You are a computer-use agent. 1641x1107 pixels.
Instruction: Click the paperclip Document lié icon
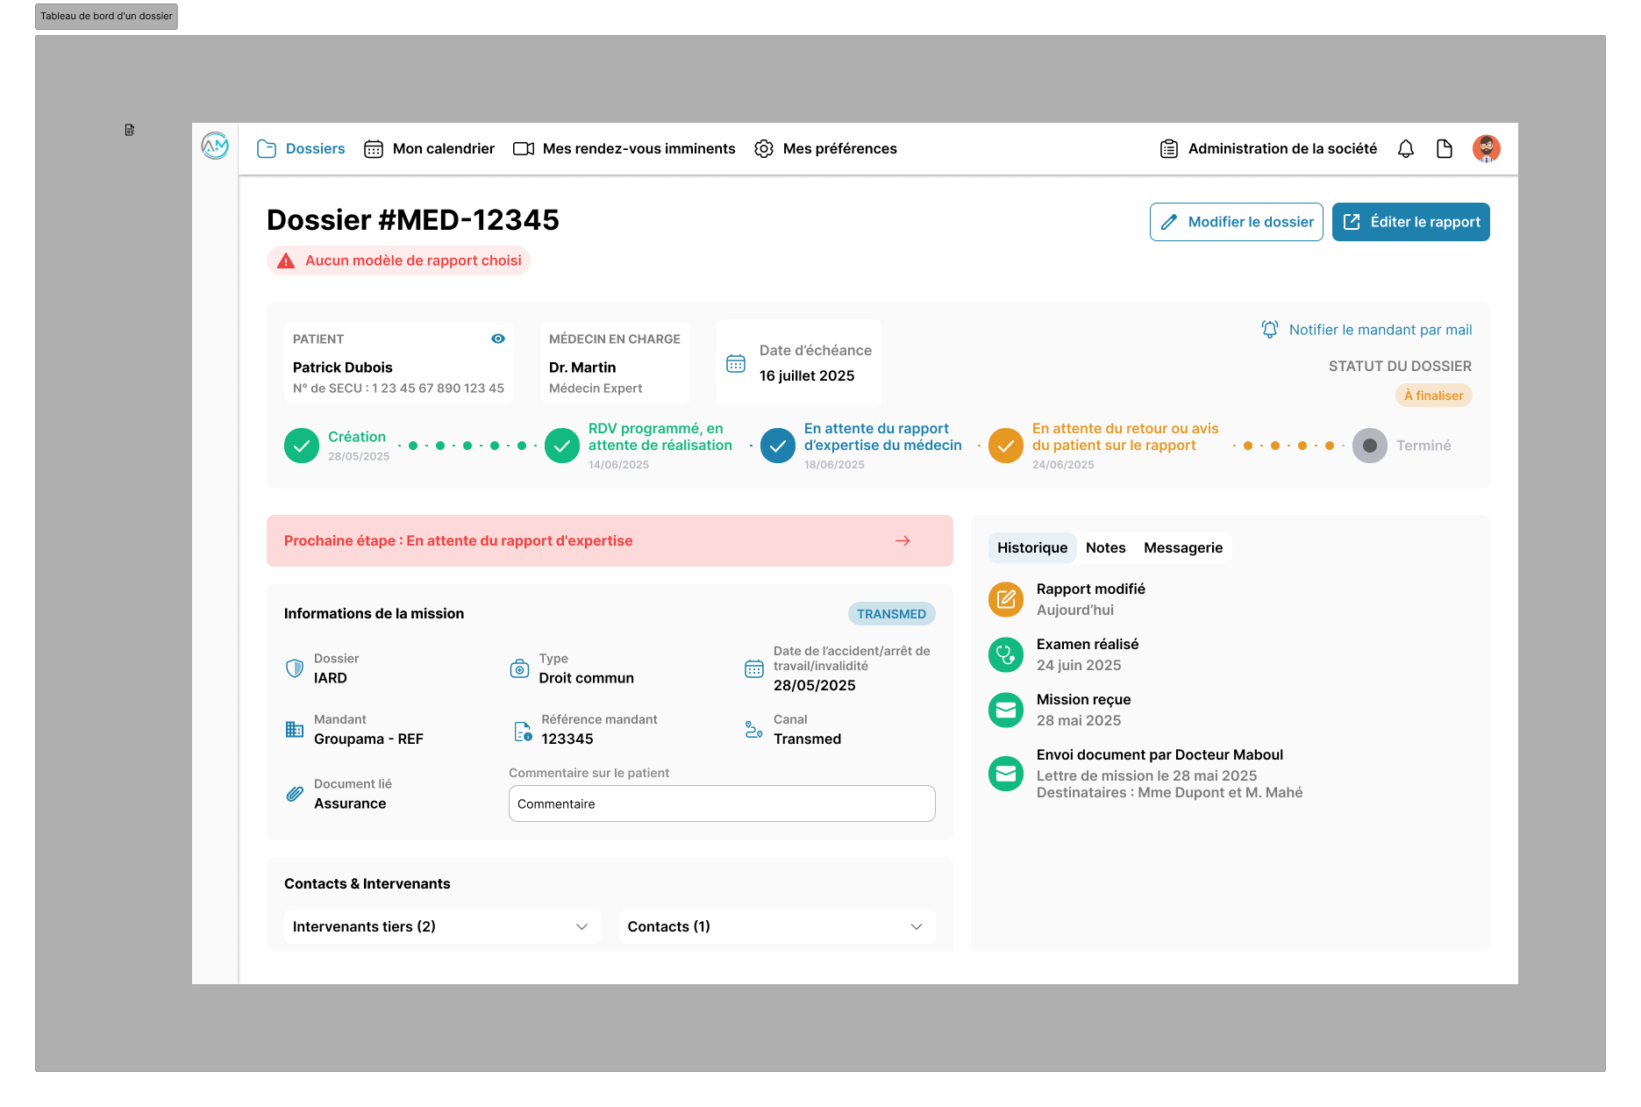295,794
